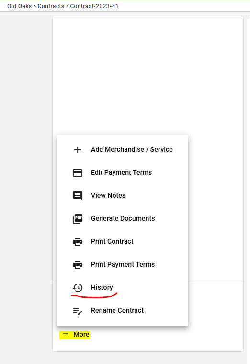This screenshot has height=364, width=250.
Task: Click the printer icon beside Print Payment Terms
Action: coord(78,265)
